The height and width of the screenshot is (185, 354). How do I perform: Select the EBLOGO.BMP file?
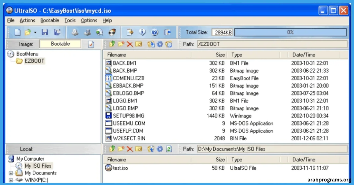(128, 93)
